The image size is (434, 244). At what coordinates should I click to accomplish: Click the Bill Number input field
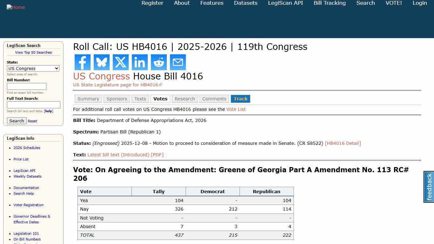27,86
